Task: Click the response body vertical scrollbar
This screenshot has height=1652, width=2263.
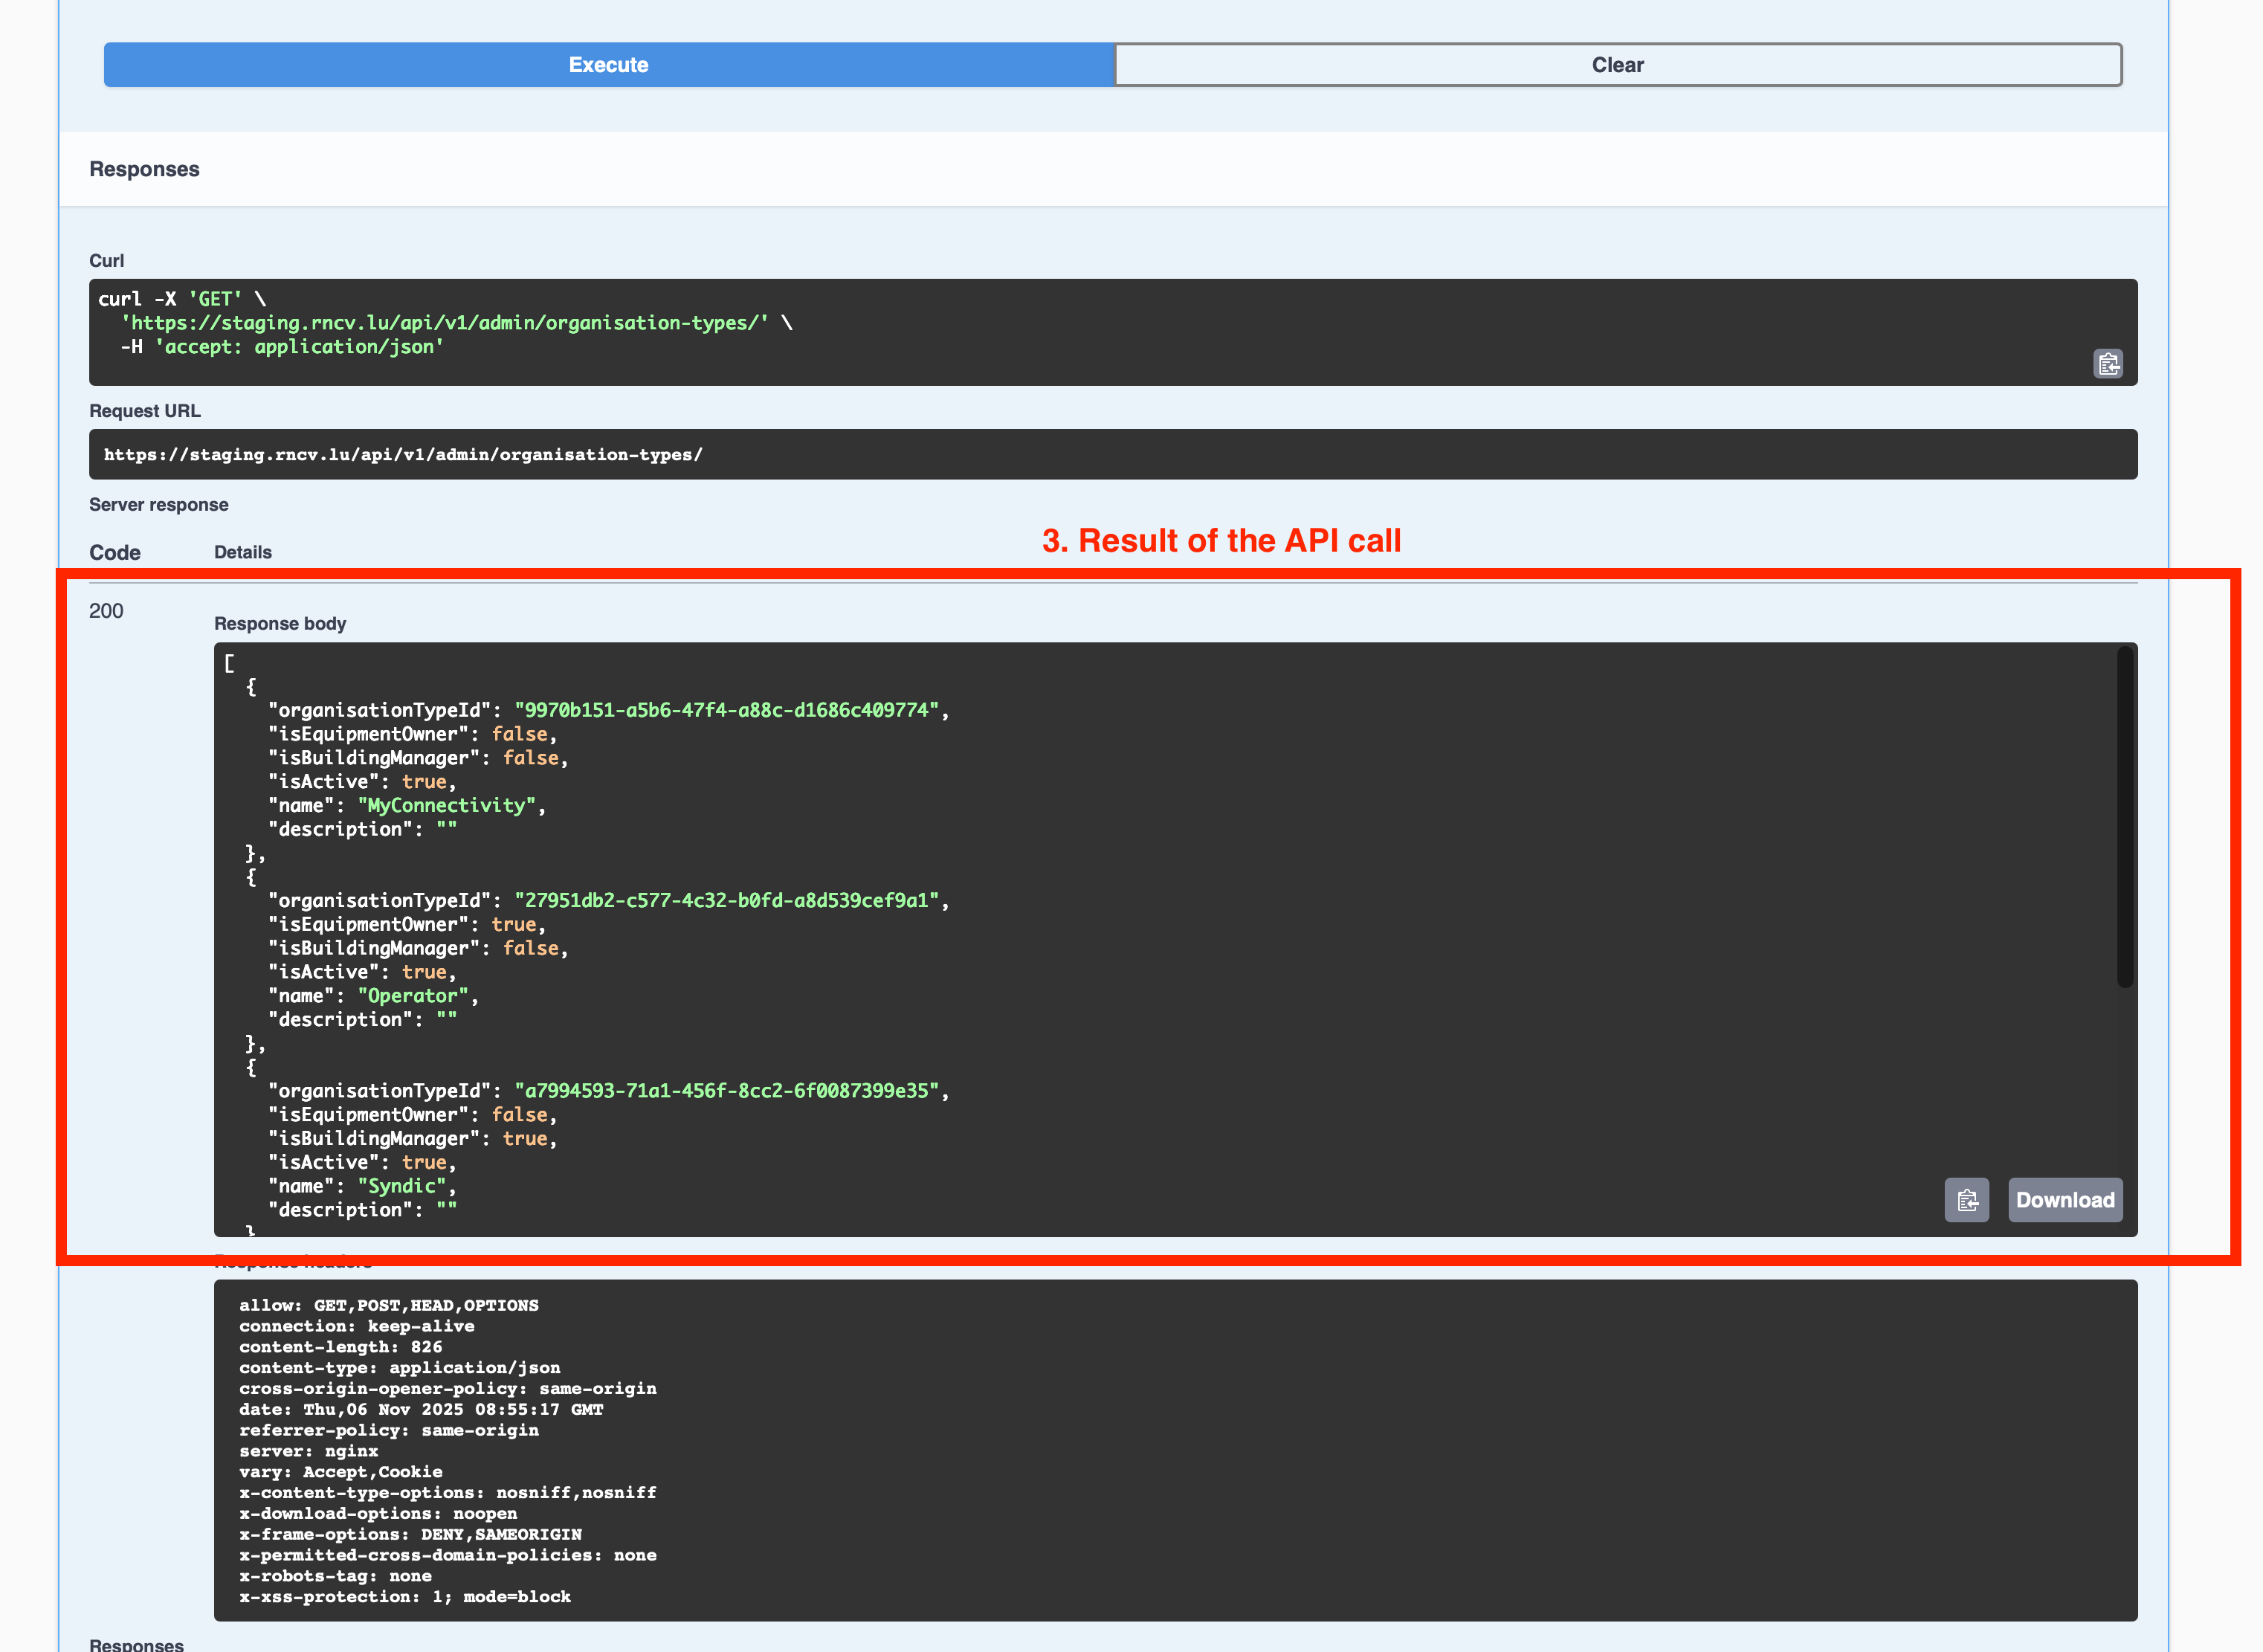Action: tap(2124, 816)
